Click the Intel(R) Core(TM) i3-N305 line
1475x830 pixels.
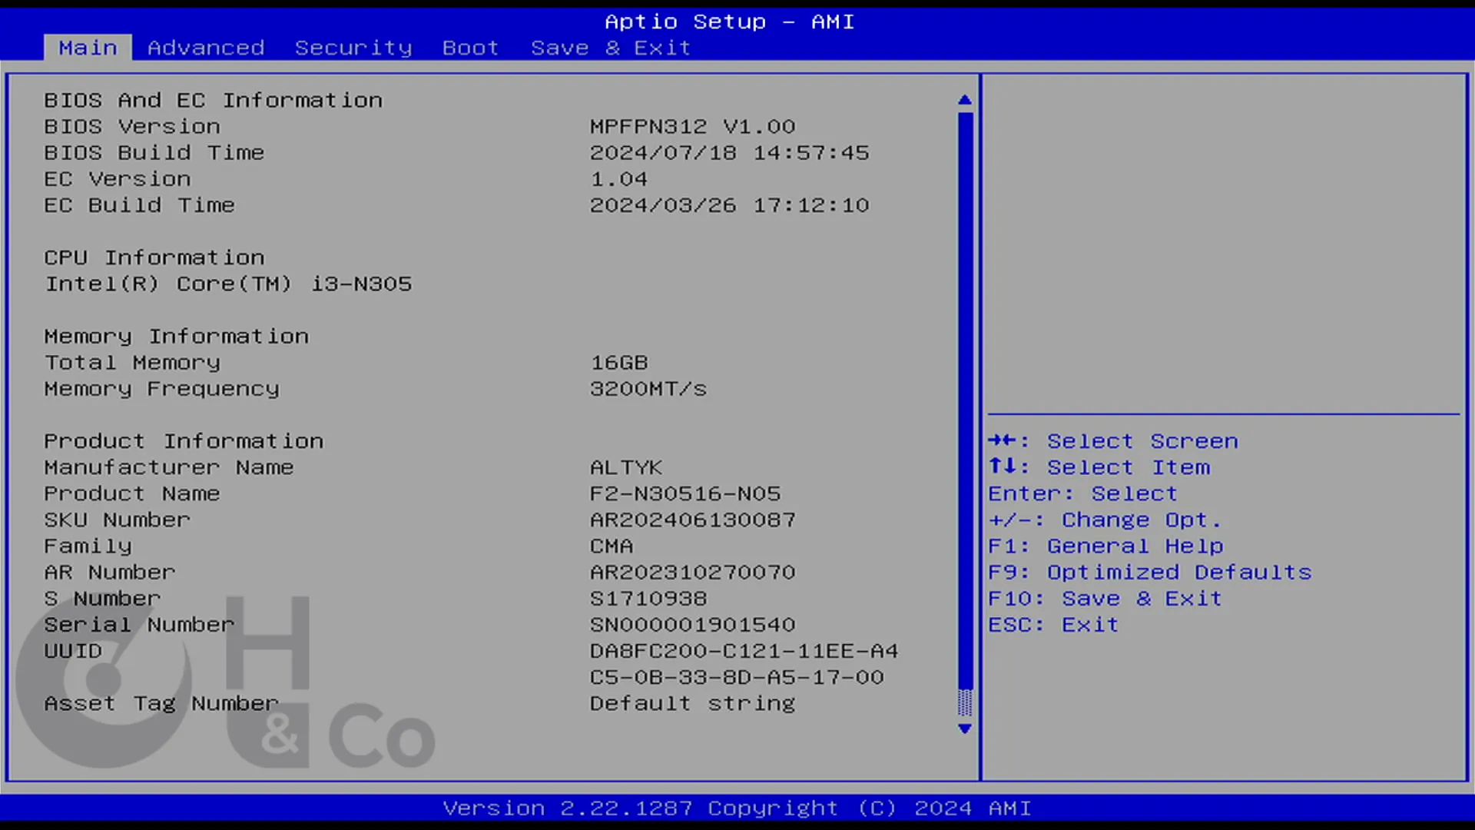tap(228, 284)
